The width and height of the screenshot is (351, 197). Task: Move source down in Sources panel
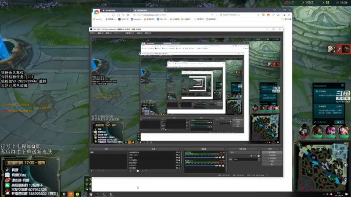(x=146, y=171)
